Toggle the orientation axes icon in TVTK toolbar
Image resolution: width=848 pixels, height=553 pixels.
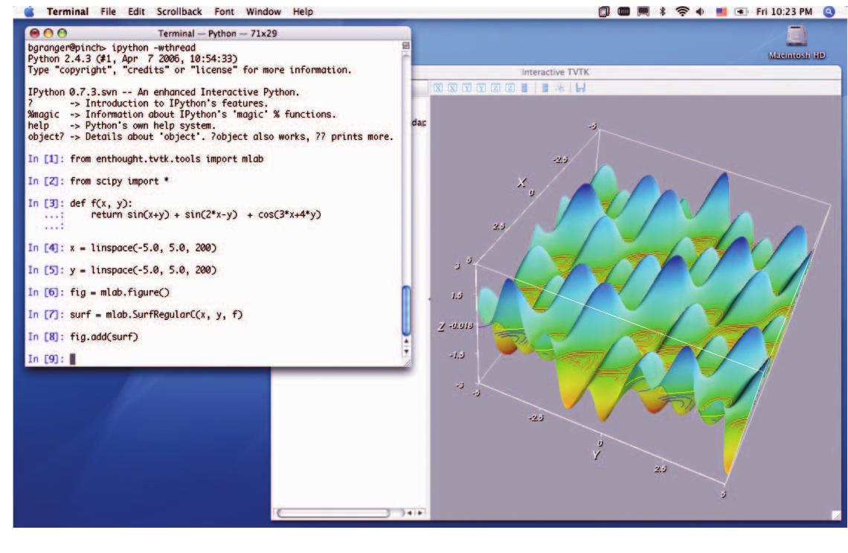tap(560, 88)
